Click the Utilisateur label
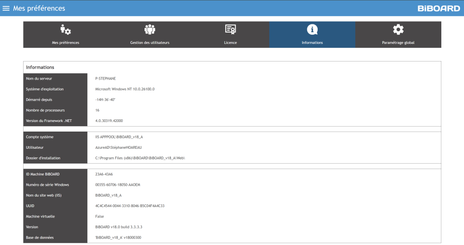This screenshot has width=464, height=245. click(x=34, y=148)
